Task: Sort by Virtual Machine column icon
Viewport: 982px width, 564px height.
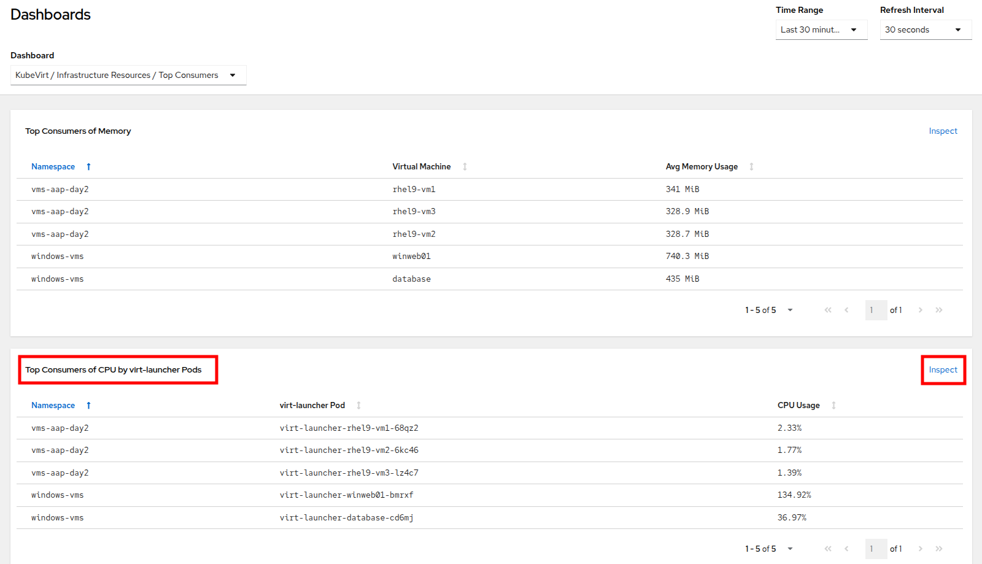Action: pos(465,167)
